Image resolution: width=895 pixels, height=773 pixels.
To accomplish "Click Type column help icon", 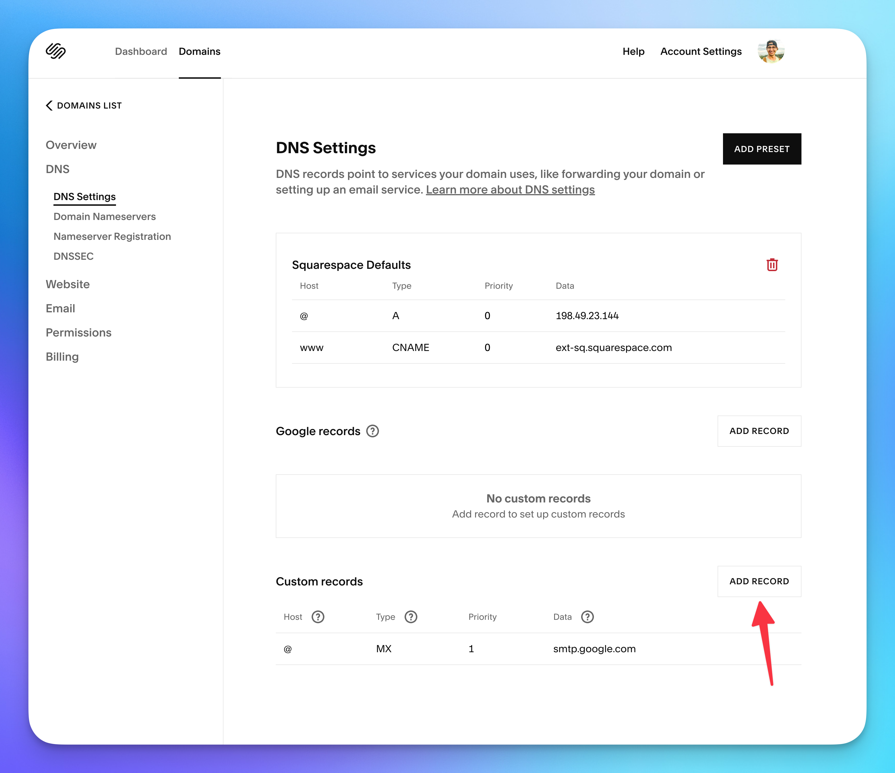I will pos(411,617).
